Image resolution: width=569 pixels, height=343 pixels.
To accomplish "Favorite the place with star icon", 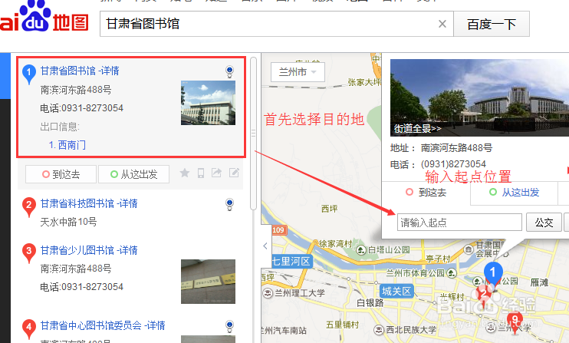I will click(x=185, y=173).
